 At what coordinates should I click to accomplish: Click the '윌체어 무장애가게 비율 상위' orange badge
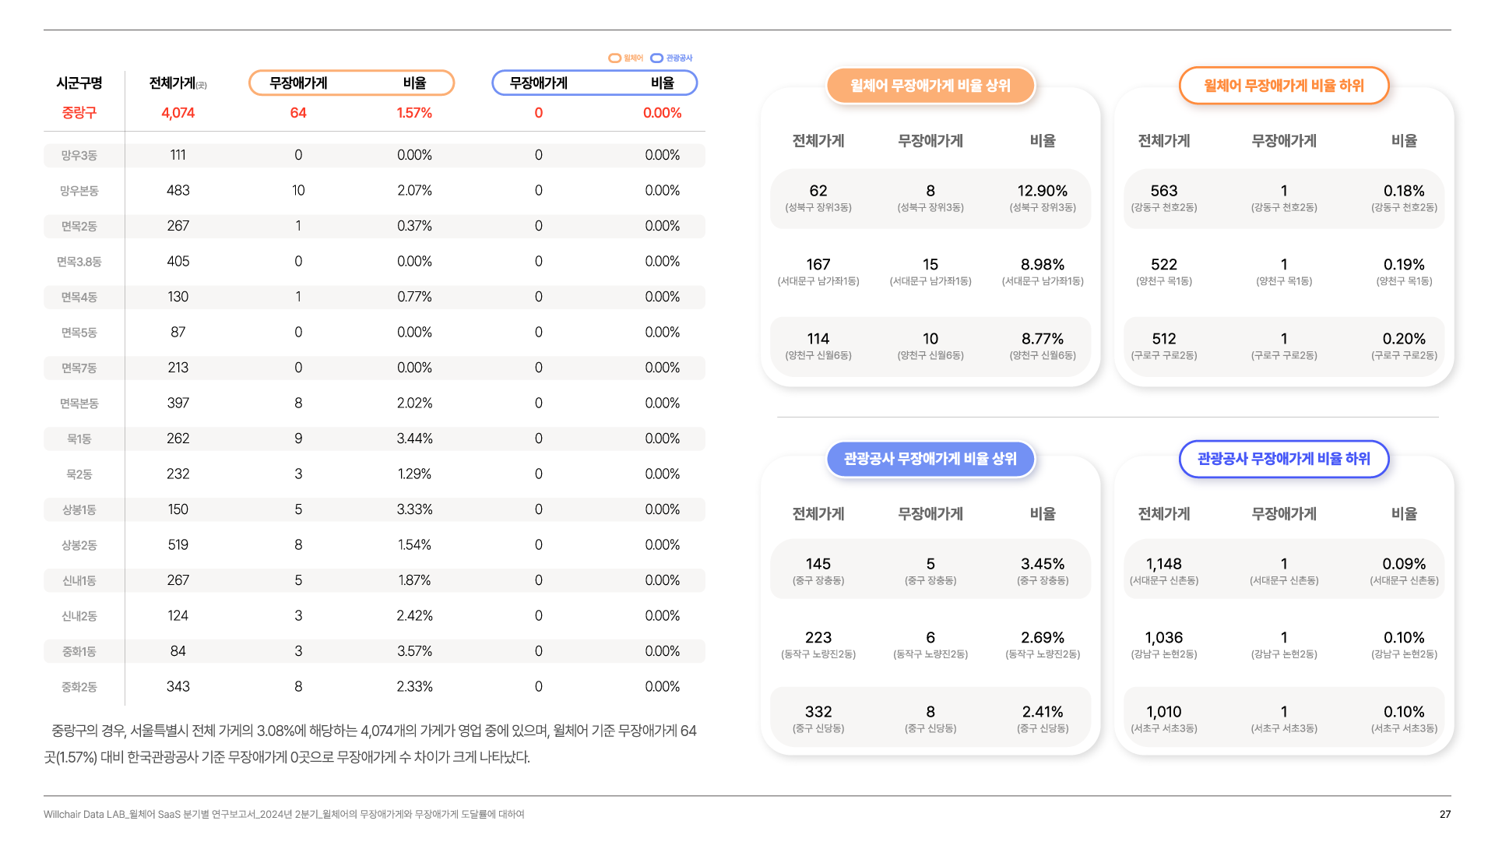(x=930, y=86)
